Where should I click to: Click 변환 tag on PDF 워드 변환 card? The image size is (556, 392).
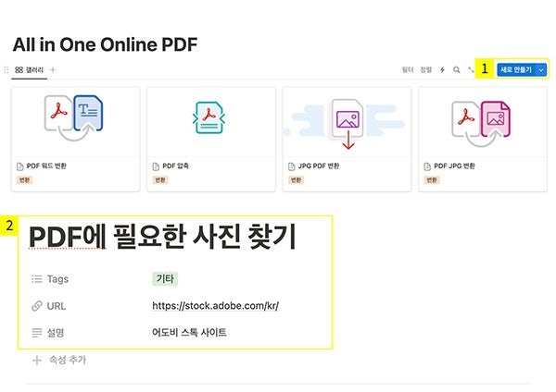coord(24,180)
